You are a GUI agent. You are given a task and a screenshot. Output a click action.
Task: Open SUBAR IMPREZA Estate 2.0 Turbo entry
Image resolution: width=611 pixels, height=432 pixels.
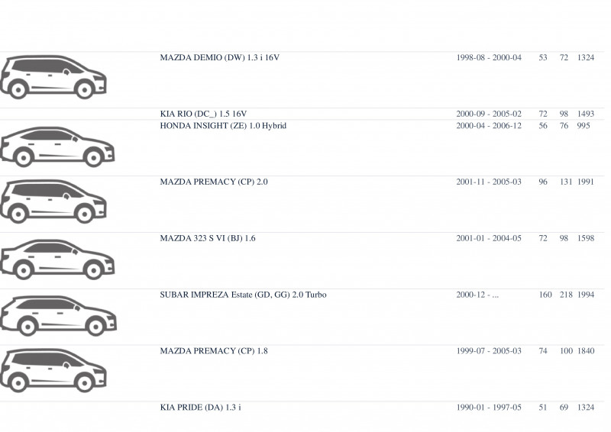click(x=243, y=295)
